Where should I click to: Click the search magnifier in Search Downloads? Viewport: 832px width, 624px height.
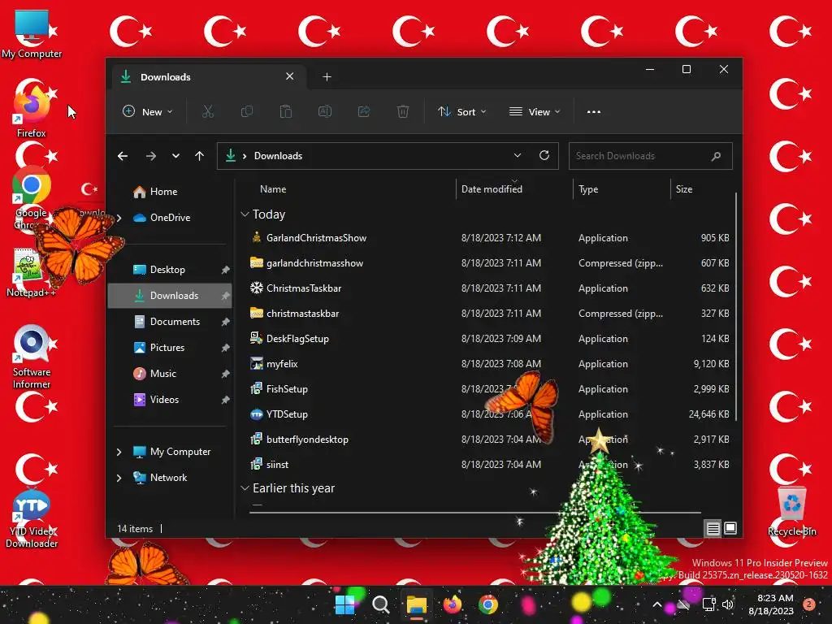[717, 156]
